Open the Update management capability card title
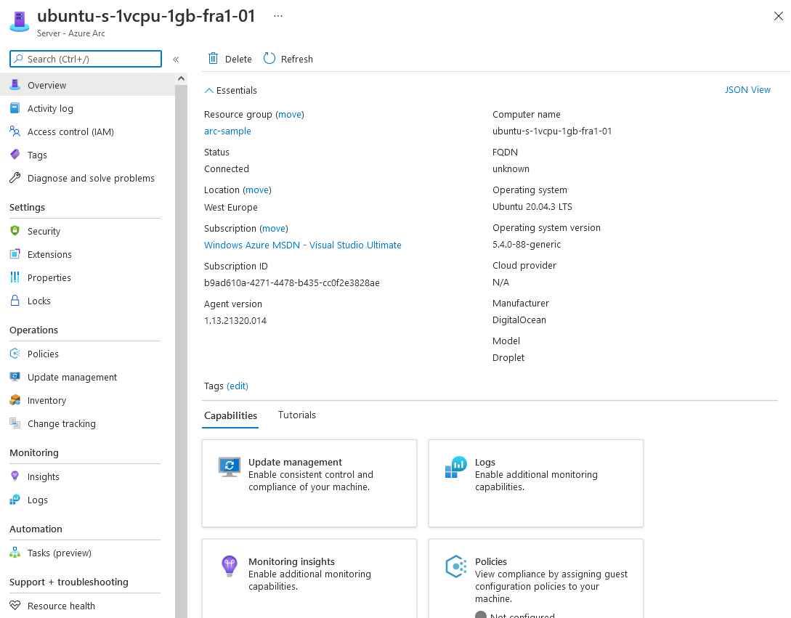The width and height of the screenshot is (791, 618). (x=295, y=462)
